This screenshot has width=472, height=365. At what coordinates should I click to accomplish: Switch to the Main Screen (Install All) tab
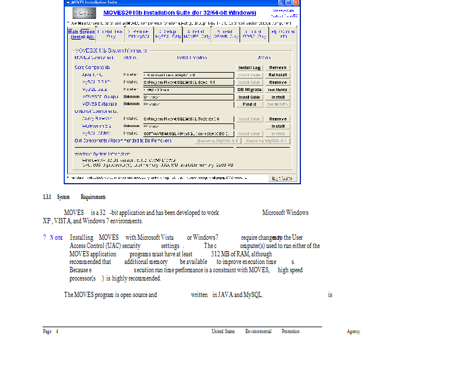pos(81,34)
